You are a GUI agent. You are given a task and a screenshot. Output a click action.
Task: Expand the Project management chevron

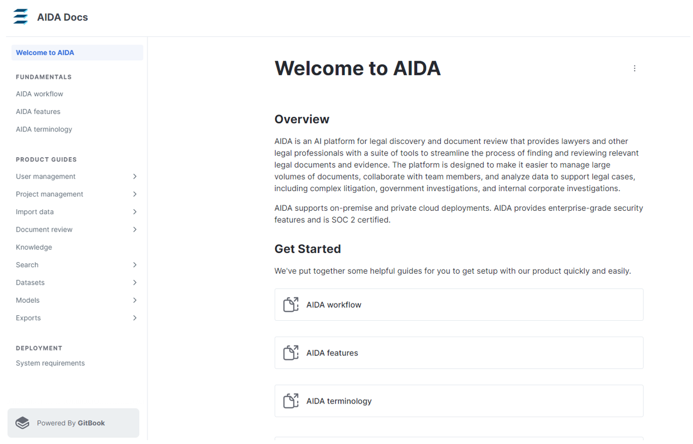click(135, 194)
